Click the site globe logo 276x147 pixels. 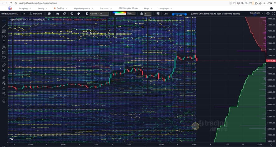click(x=10, y=8)
